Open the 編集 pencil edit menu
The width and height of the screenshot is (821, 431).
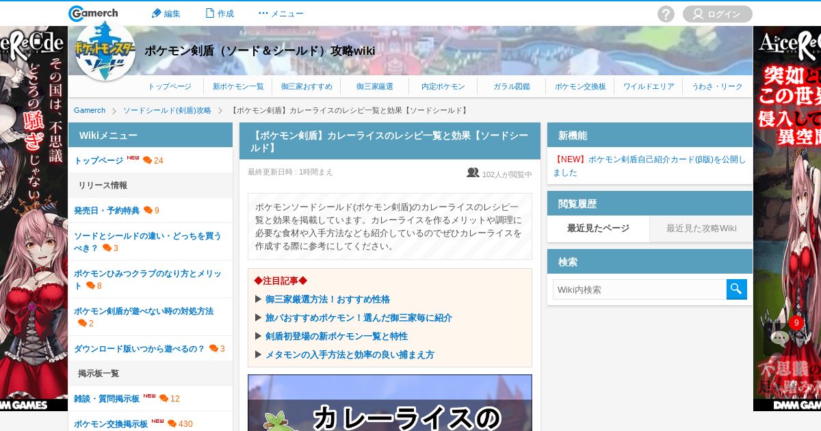click(x=166, y=14)
